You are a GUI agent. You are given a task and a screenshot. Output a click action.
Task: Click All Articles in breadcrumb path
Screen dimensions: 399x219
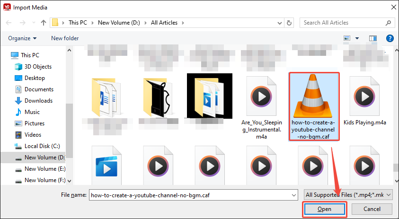point(164,23)
